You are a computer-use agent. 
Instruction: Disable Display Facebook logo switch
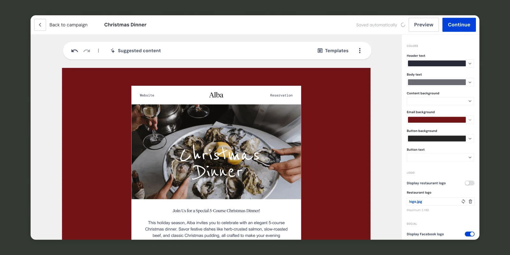click(470, 234)
